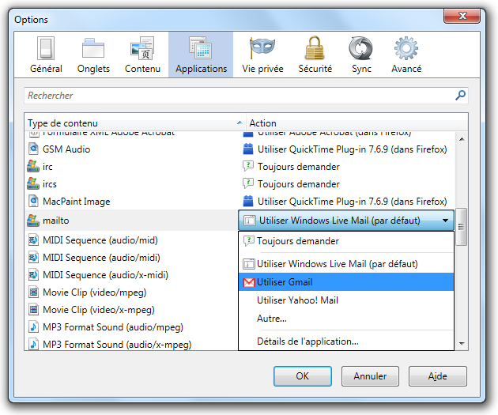Go to the Sécurité panel
The image size is (498, 415).
pyautogui.click(x=315, y=55)
